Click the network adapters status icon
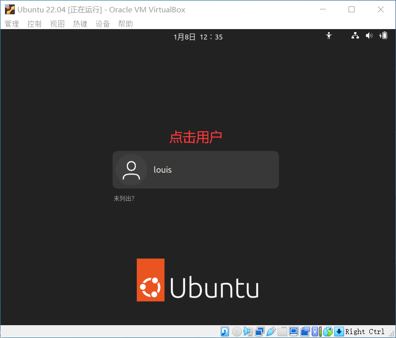The image size is (396, 338). point(259,331)
